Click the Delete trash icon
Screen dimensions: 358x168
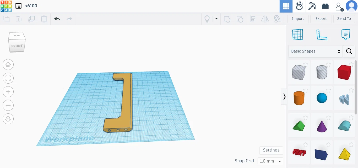coord(44,19)
